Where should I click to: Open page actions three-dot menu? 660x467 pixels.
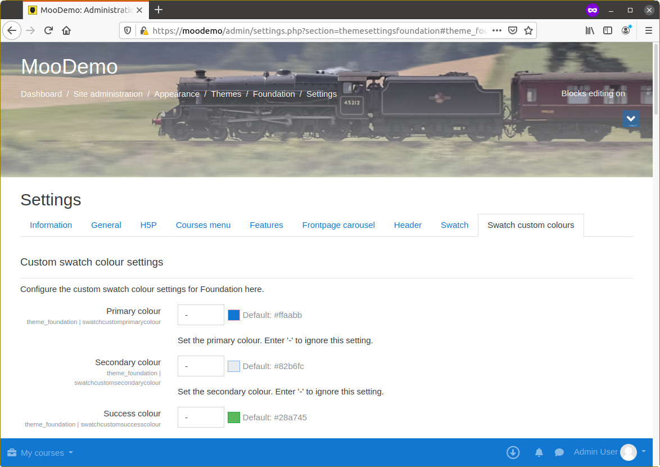point(496,30)
